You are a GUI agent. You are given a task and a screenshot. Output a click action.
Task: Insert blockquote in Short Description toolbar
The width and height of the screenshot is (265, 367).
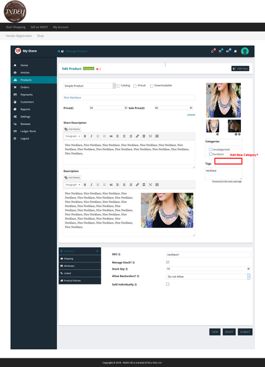pos(111,136)
